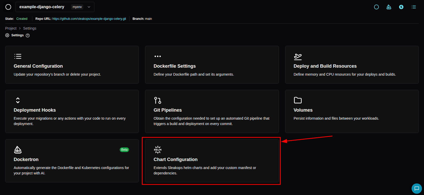This screenshot has height=195, width=424.
Task: Click 'Persist information and files' description
Action: pyautogui.click(x=336, y=118)
